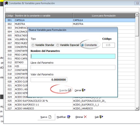
Task: Click ACIDO_SULFÚRICO_1_1 key cell
Action: click(x=104, y=104)
